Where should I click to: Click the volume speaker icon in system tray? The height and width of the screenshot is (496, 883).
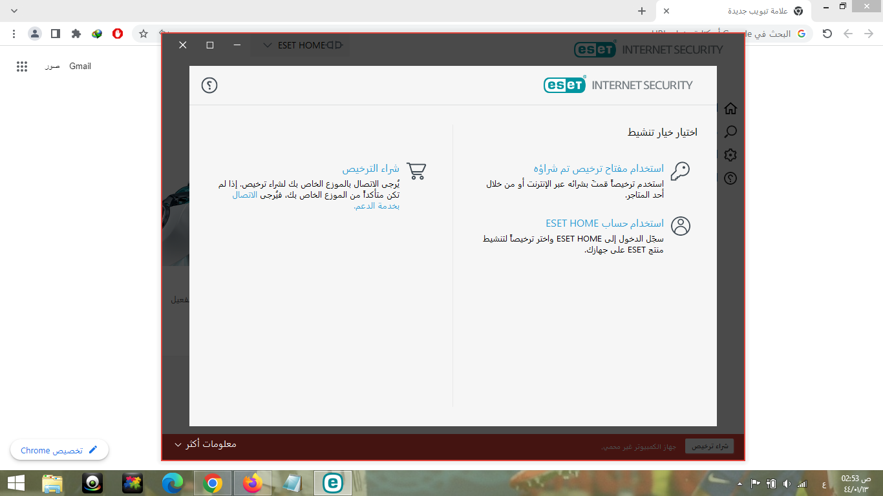[x=787, y=484]
